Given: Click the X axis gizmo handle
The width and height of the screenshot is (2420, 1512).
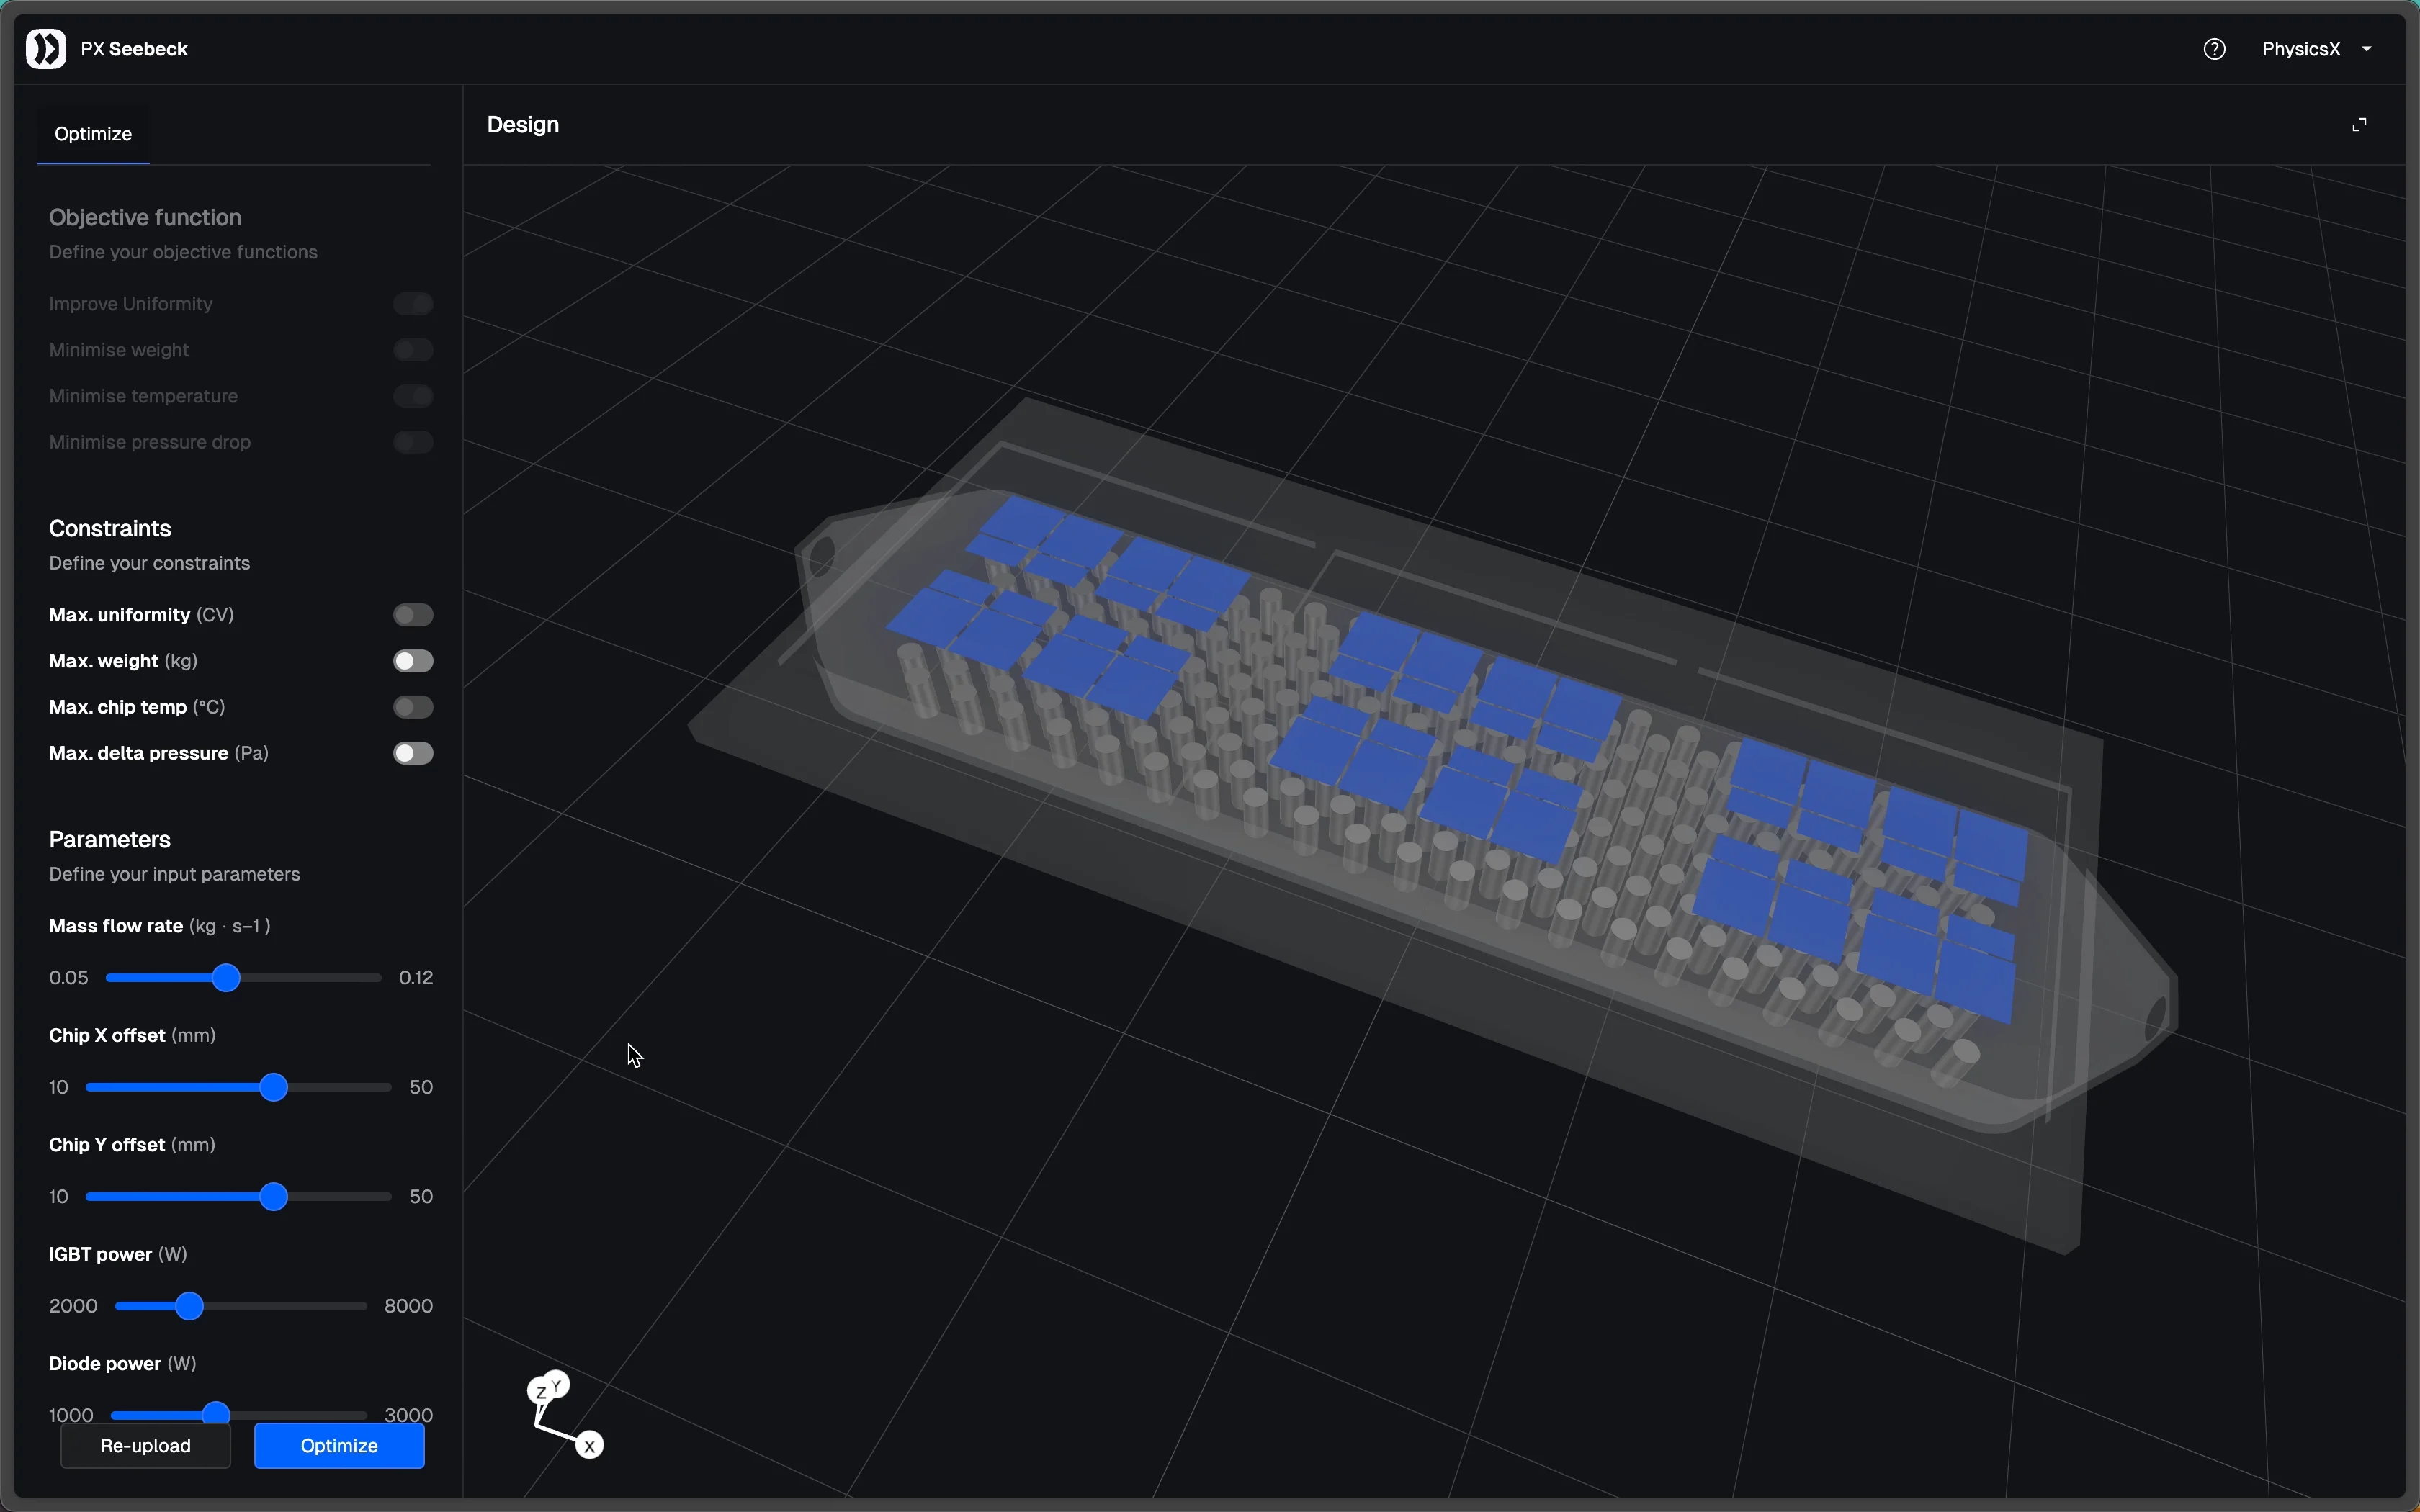Looking at the screenshot, I should click(591, 1446).
